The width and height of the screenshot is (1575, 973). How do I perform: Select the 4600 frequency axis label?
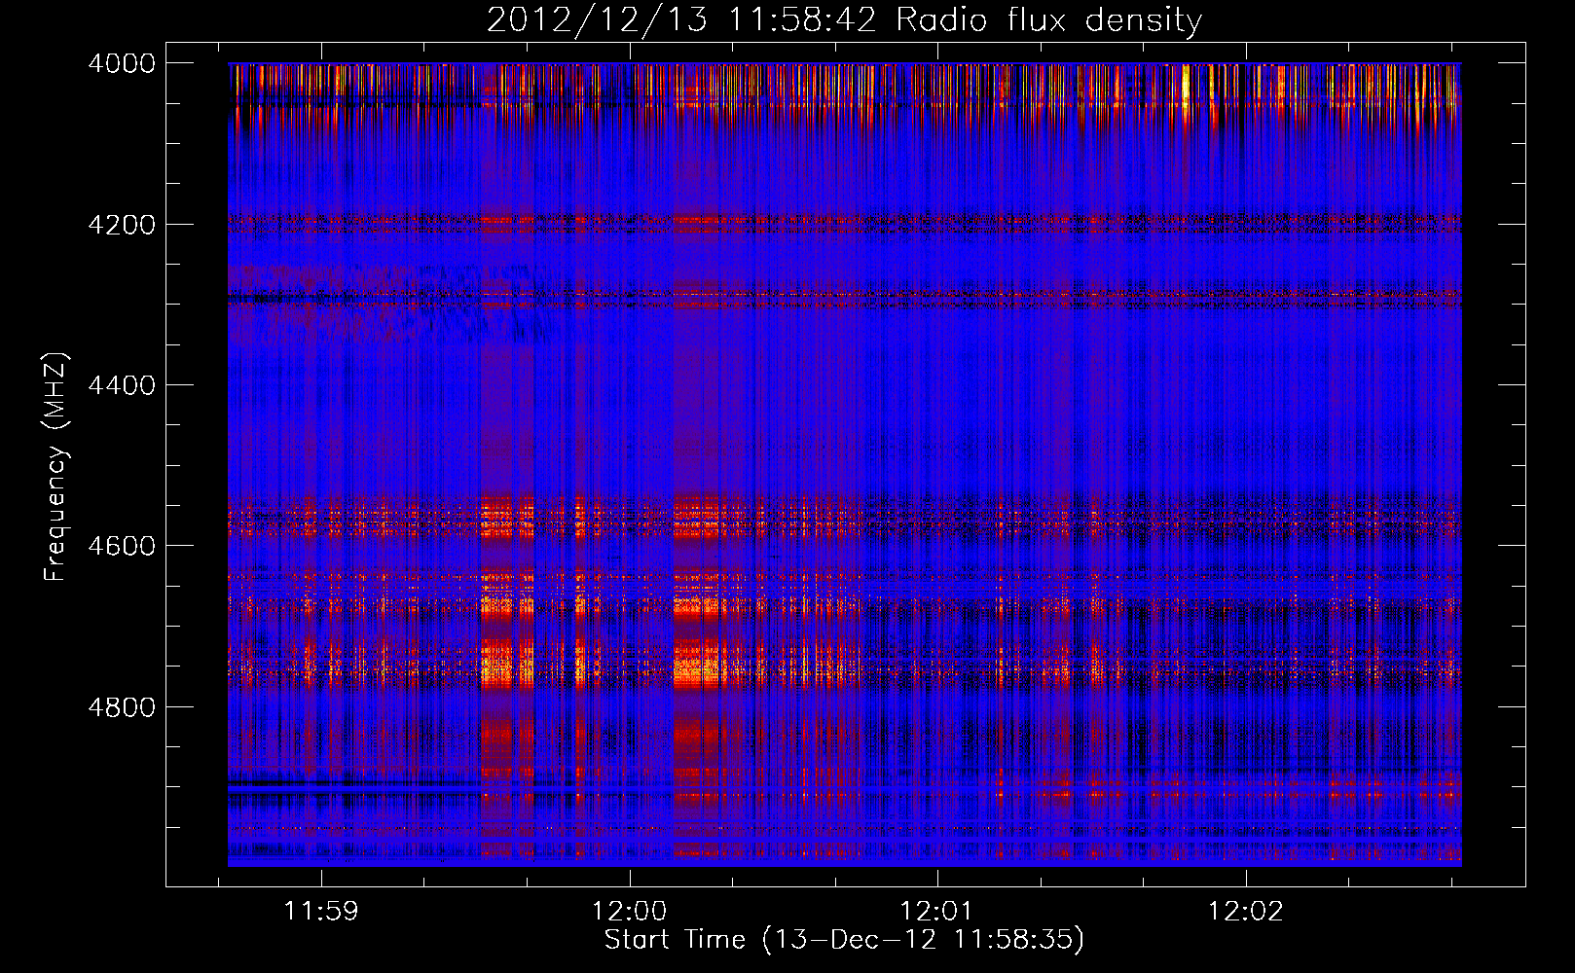coord(122,546)
